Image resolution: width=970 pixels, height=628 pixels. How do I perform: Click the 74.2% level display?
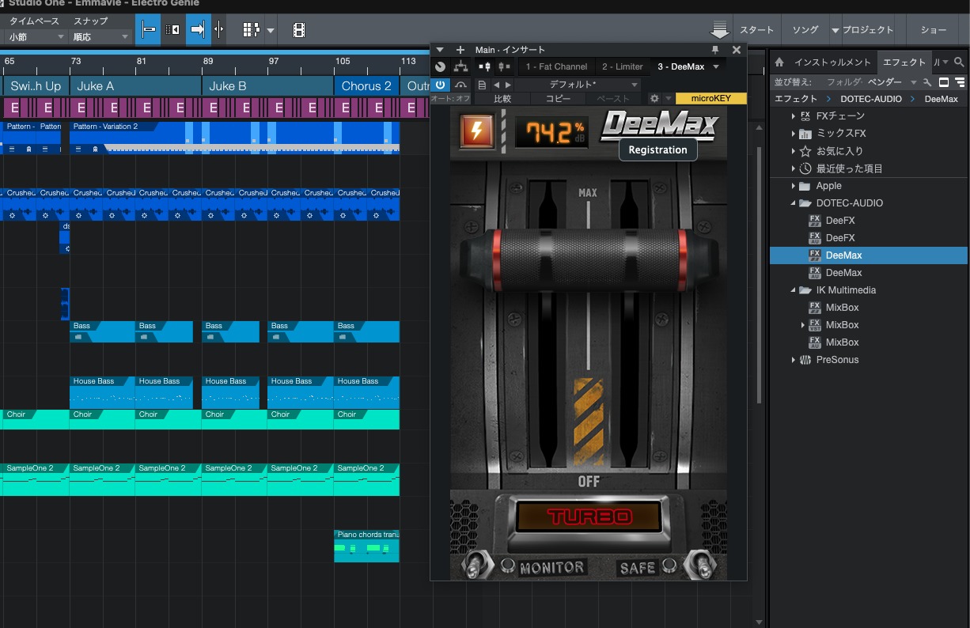553,131
